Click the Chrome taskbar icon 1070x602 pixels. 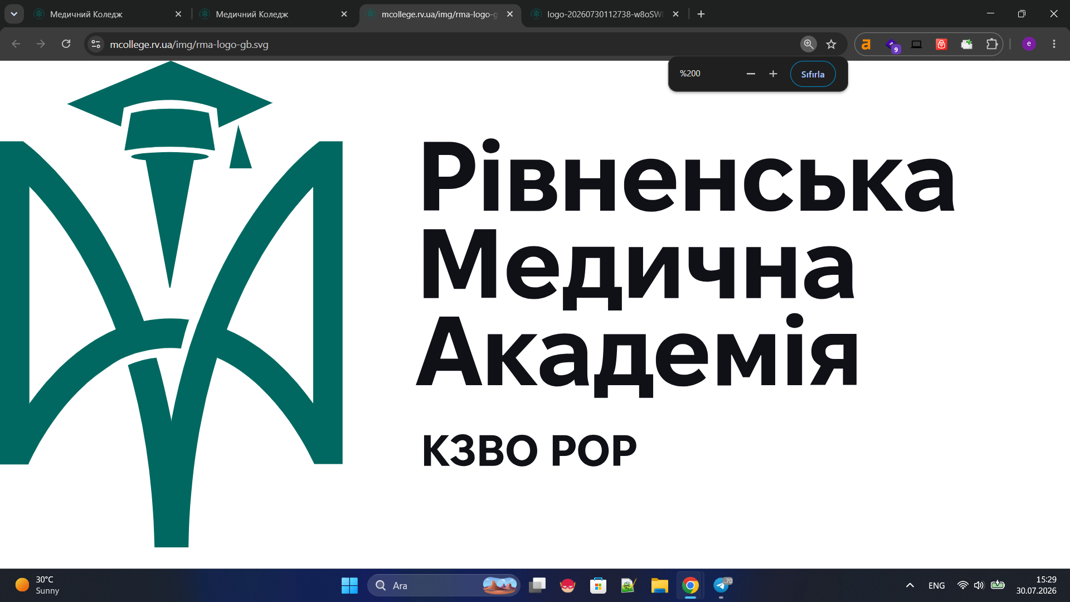(690, 585)
